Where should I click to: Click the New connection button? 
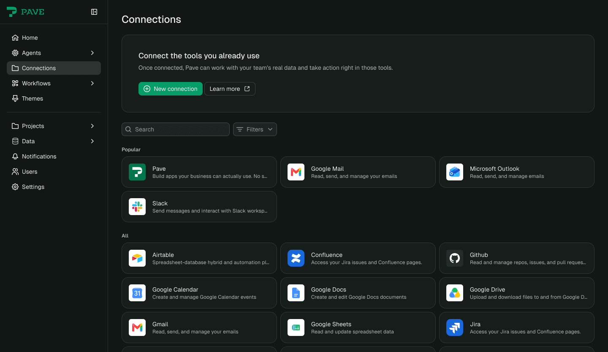point(171,89)
